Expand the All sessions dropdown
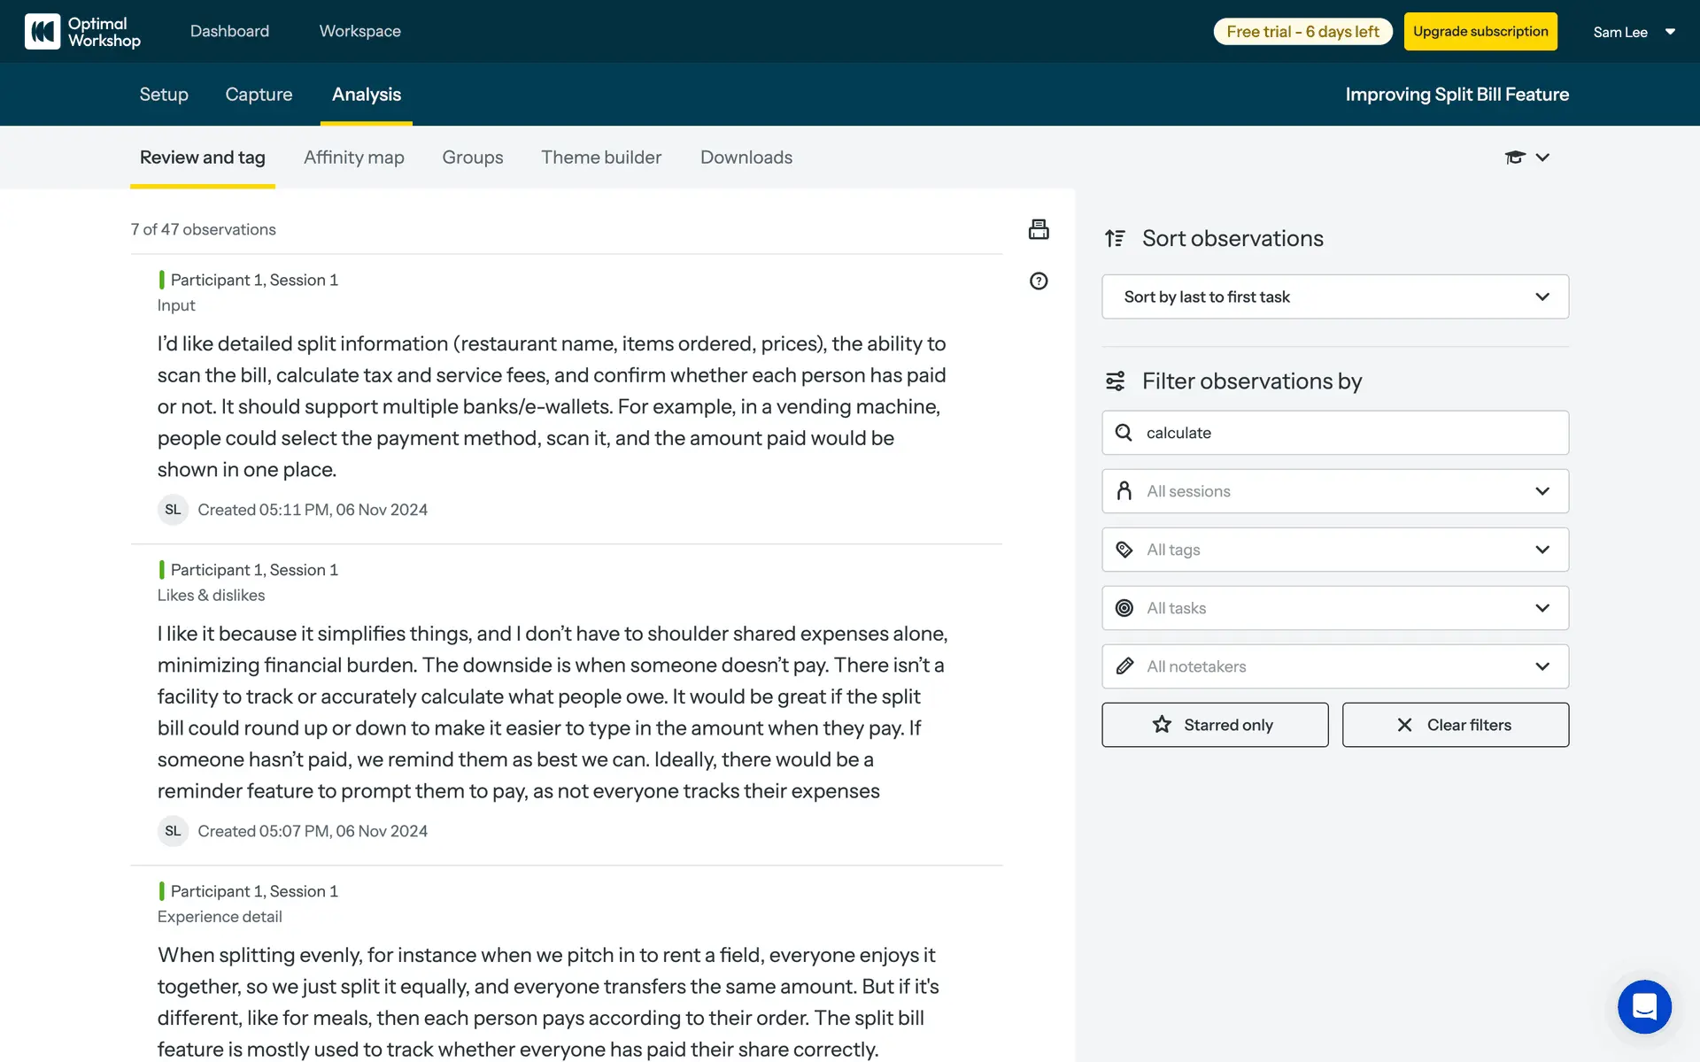Viewport: 1700px width, 1062px height. 1335,491
